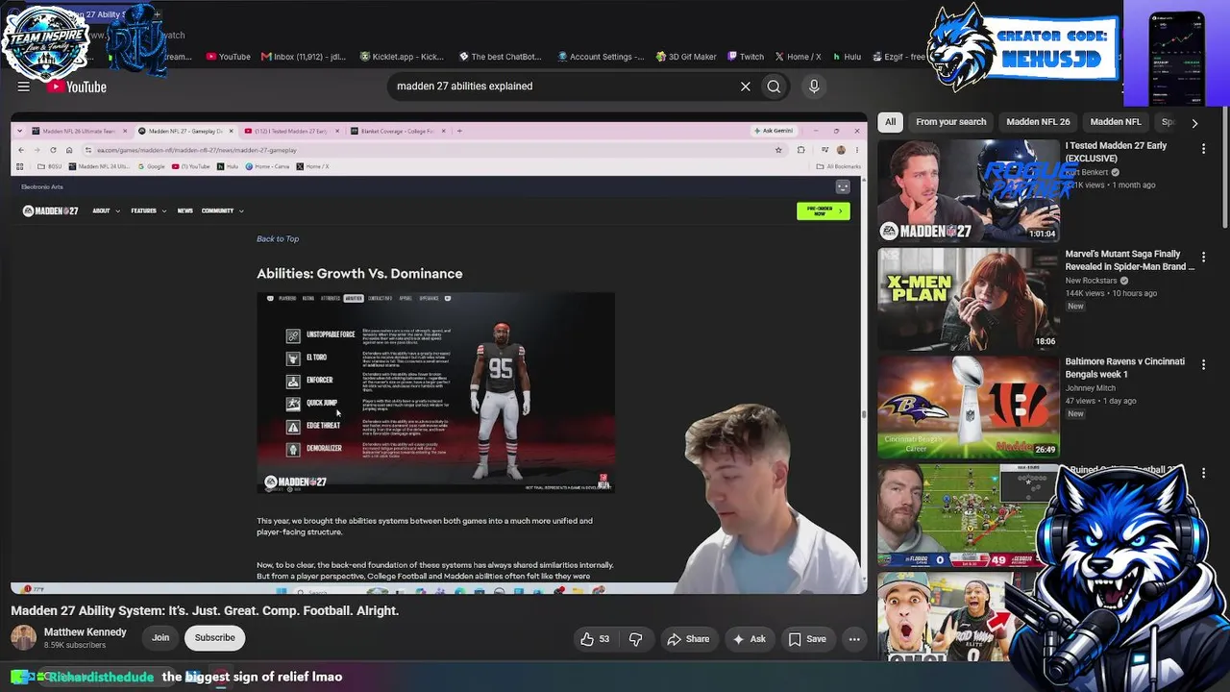Viewport: 1230px width, 692px height.
Task: Open Ravens v Bengals video thumbnail
Action: point(968,408)
